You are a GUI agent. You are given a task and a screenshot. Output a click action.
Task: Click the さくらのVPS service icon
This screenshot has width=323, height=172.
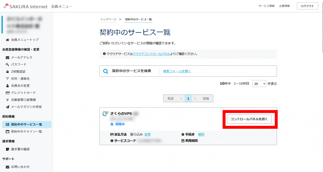pyautogui.click(x=105, y=114)
